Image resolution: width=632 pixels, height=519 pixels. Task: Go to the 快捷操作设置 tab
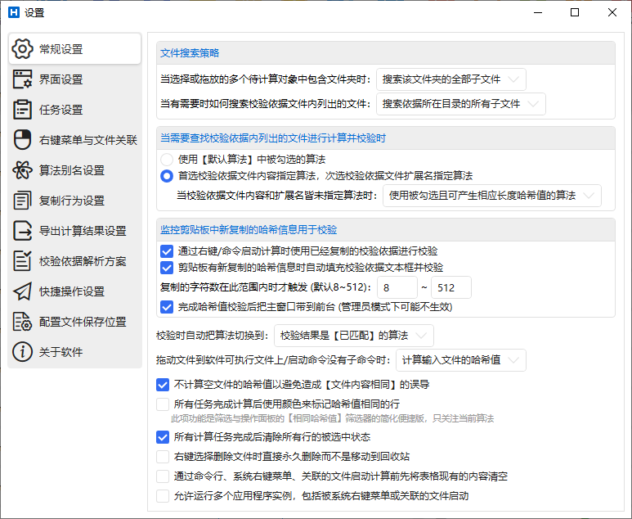pyautogui.click(x=75, y=291)
